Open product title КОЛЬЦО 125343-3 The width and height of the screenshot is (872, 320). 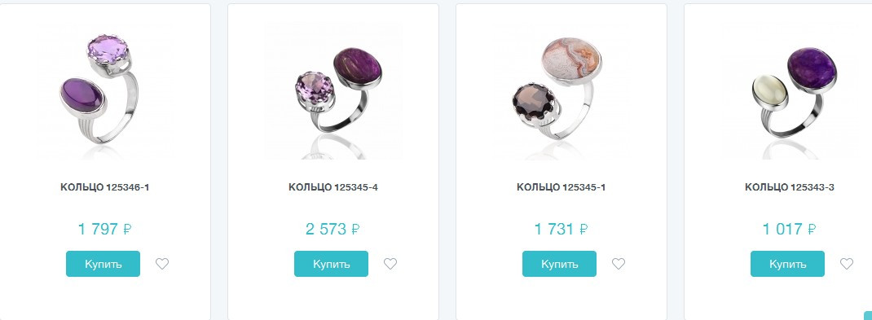[789, 187]
